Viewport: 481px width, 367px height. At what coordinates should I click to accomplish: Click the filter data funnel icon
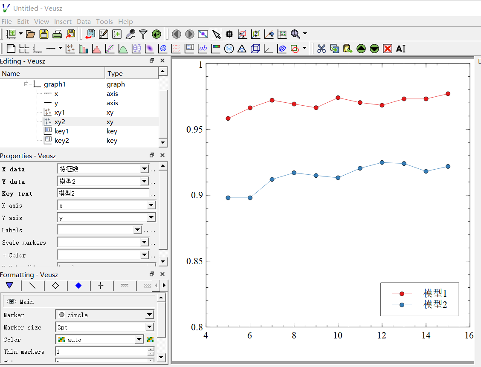143,34
